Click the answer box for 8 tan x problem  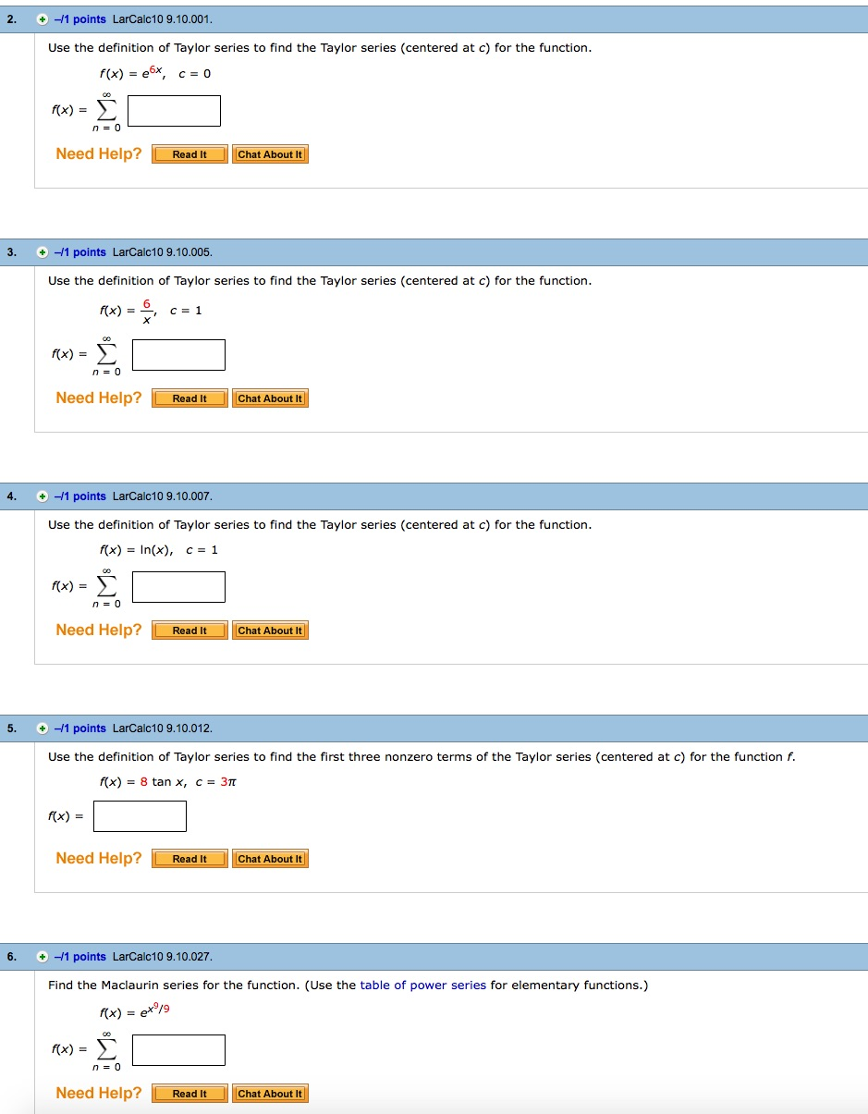pos(140,816)
